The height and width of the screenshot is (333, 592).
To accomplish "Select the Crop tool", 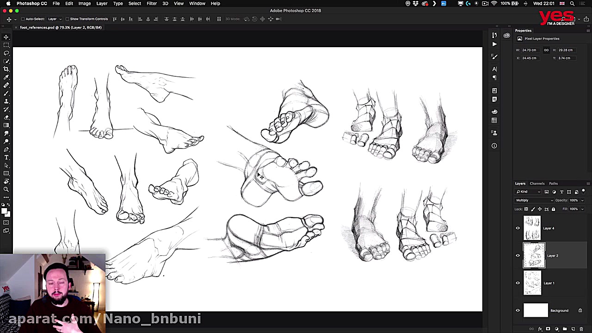I will (x=6, y=69).
